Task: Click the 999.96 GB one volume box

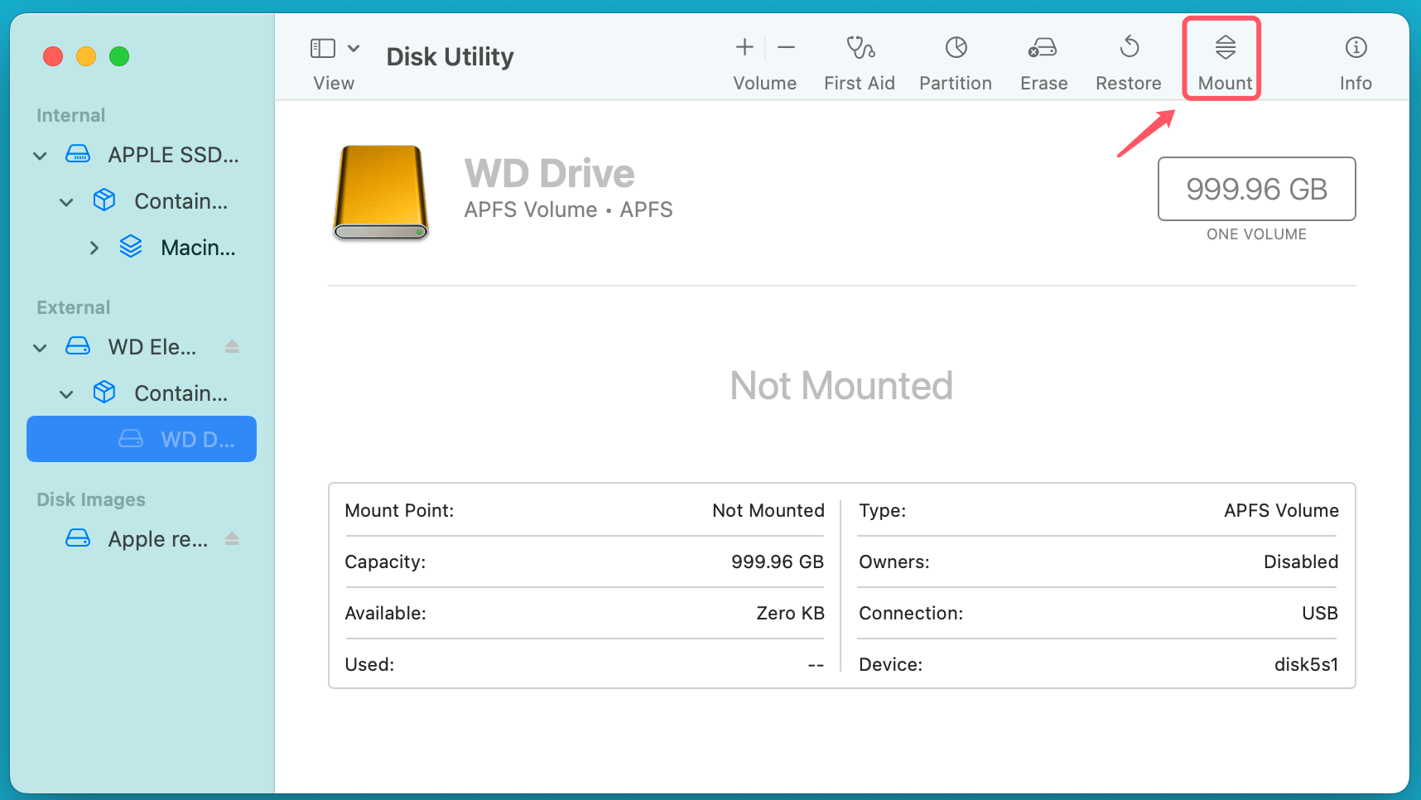Action: pyautogui.click(x=1255, y=189)
